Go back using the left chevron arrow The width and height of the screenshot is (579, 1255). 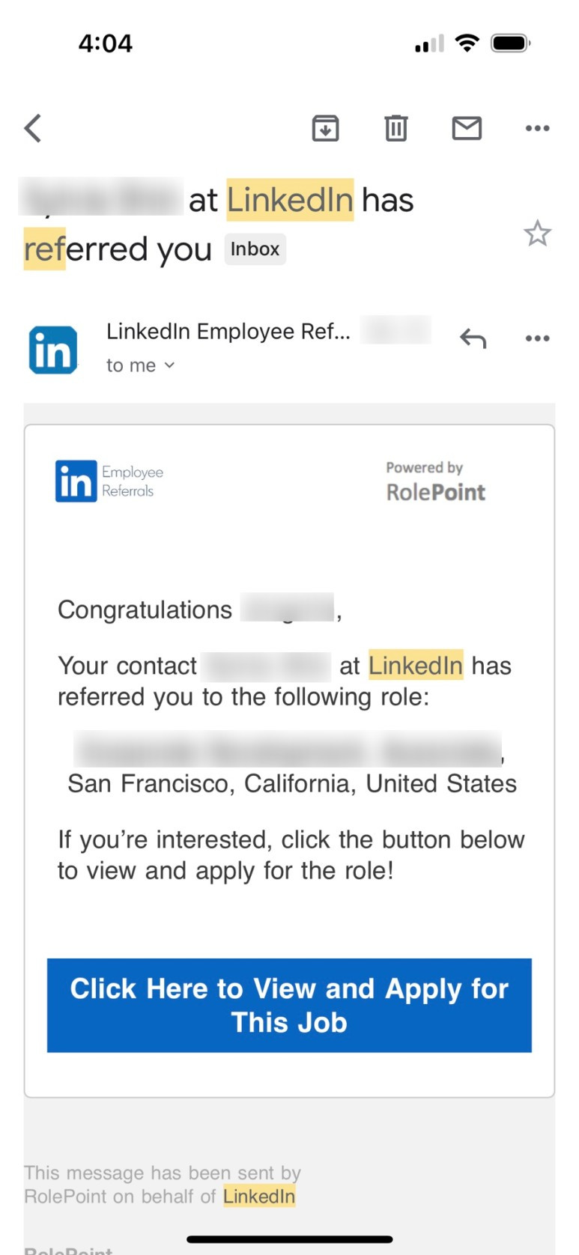pos(33,128)
